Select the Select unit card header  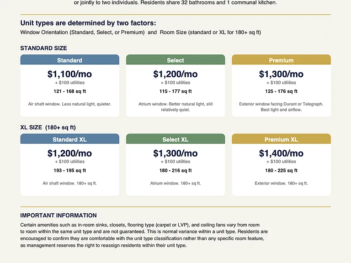(175, 60)
